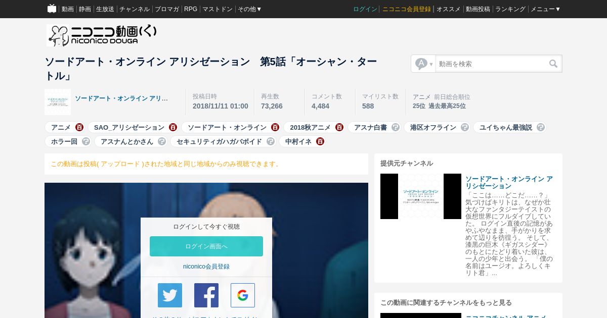
Task: Go to RPG in top navigation
Action: click(x=191, y=9)
